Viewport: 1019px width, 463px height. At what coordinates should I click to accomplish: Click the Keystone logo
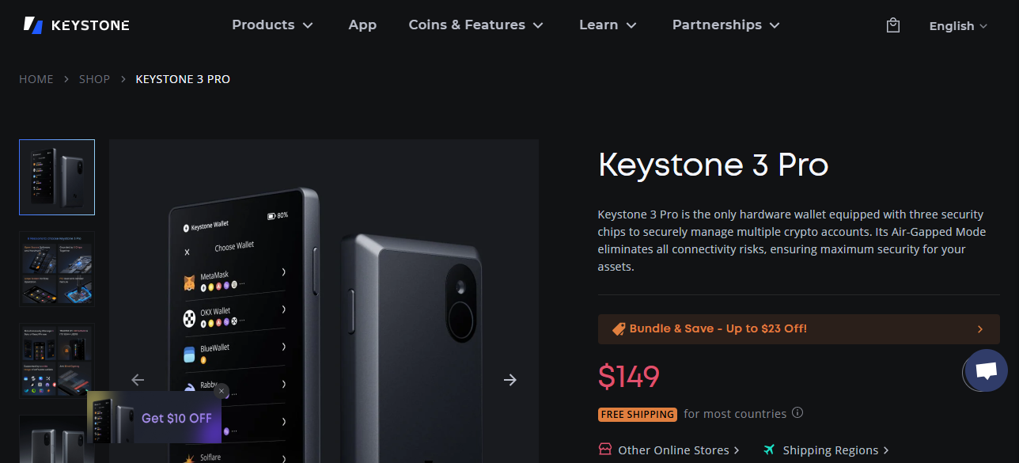tap(76, 25)
